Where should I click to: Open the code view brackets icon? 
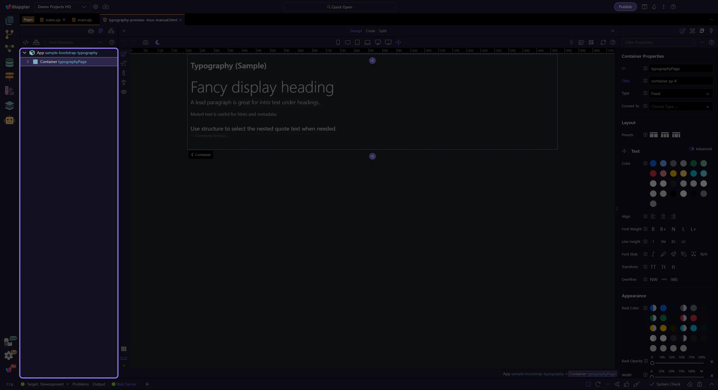pyautogui.click(x=26, y=42)
